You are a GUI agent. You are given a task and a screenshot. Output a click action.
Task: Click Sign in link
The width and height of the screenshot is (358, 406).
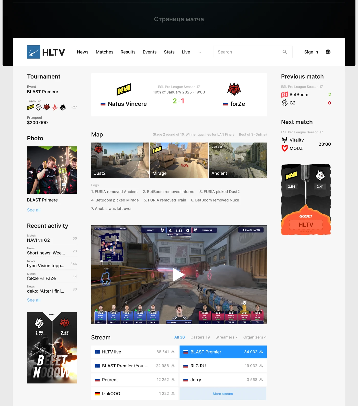click(x=311, y=52)
